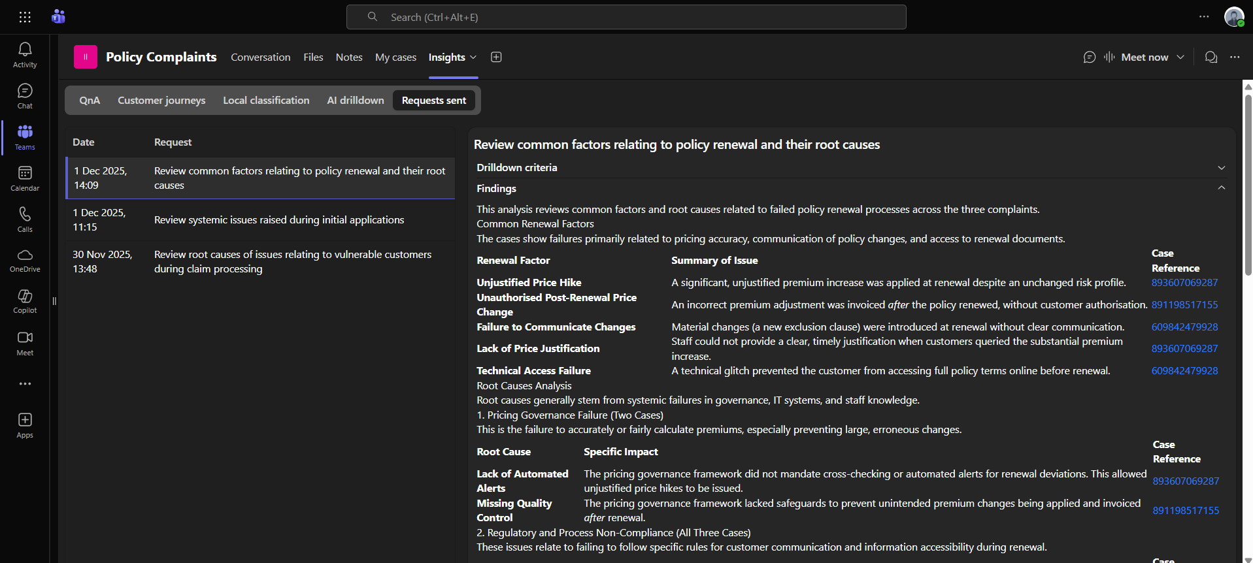Switch to the Customer journeys tab
This screenshot has height=563, width=1253.
(x=161, y=101)
